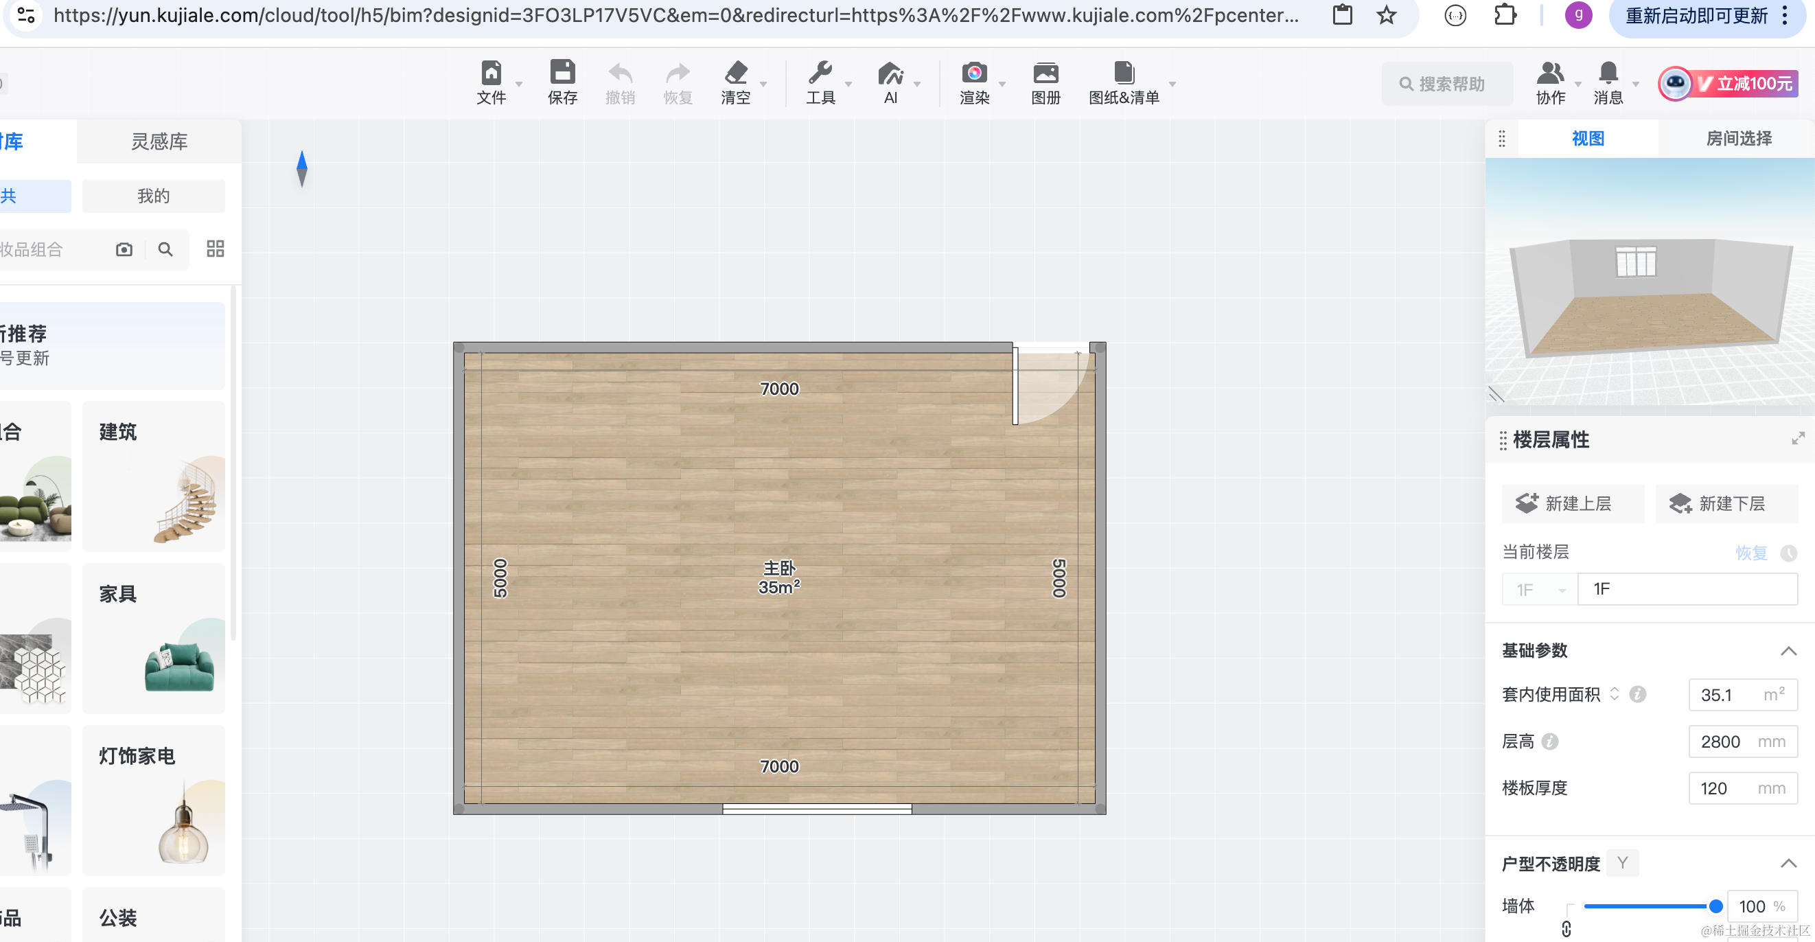Open the 工具 (Tools) wrench icon
This screenshot has width=1815, height=942.
click(820, 73)
